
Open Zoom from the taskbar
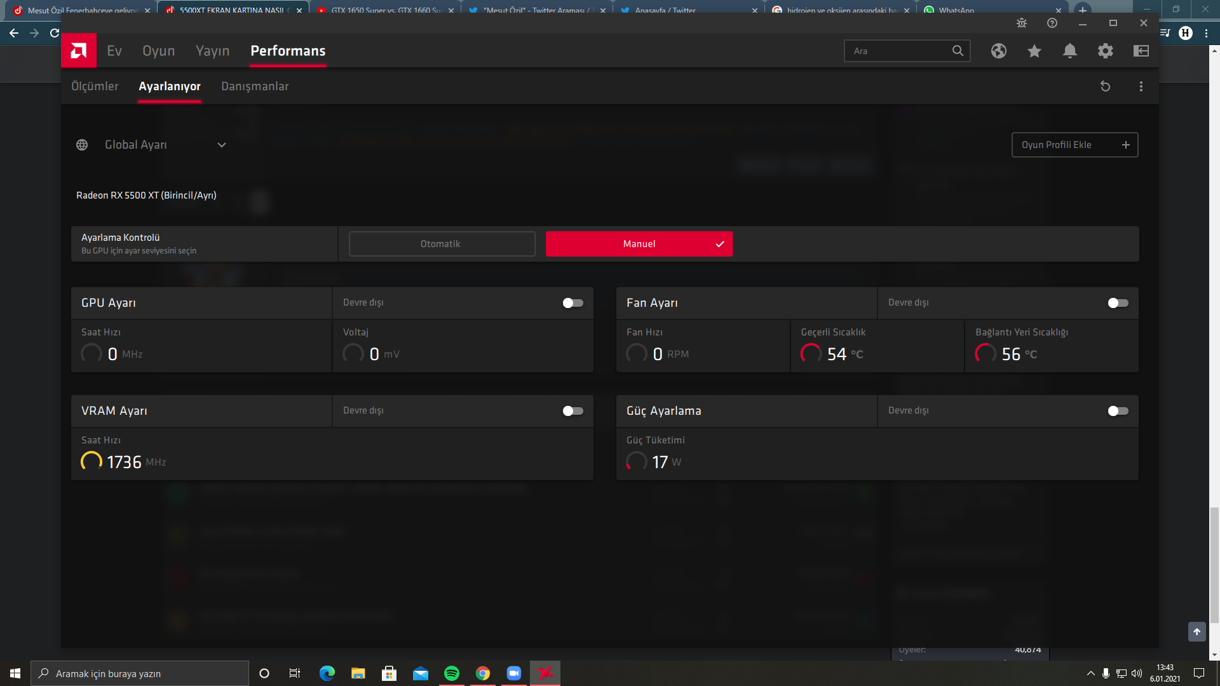click(x=514, y=673)
